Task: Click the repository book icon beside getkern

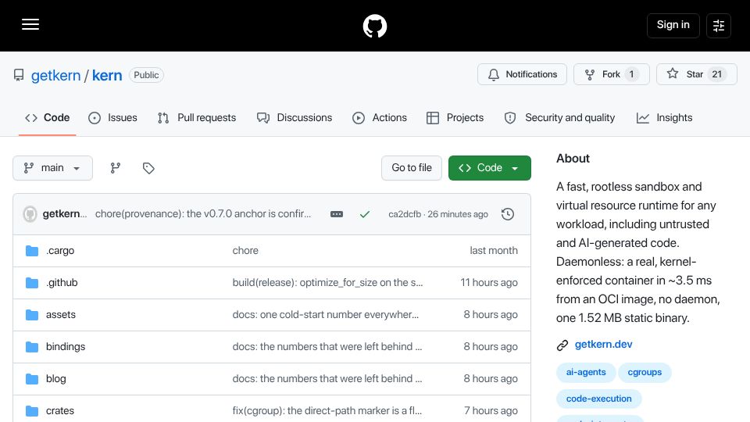Action: pyautogui.click(x=19, y=75)
